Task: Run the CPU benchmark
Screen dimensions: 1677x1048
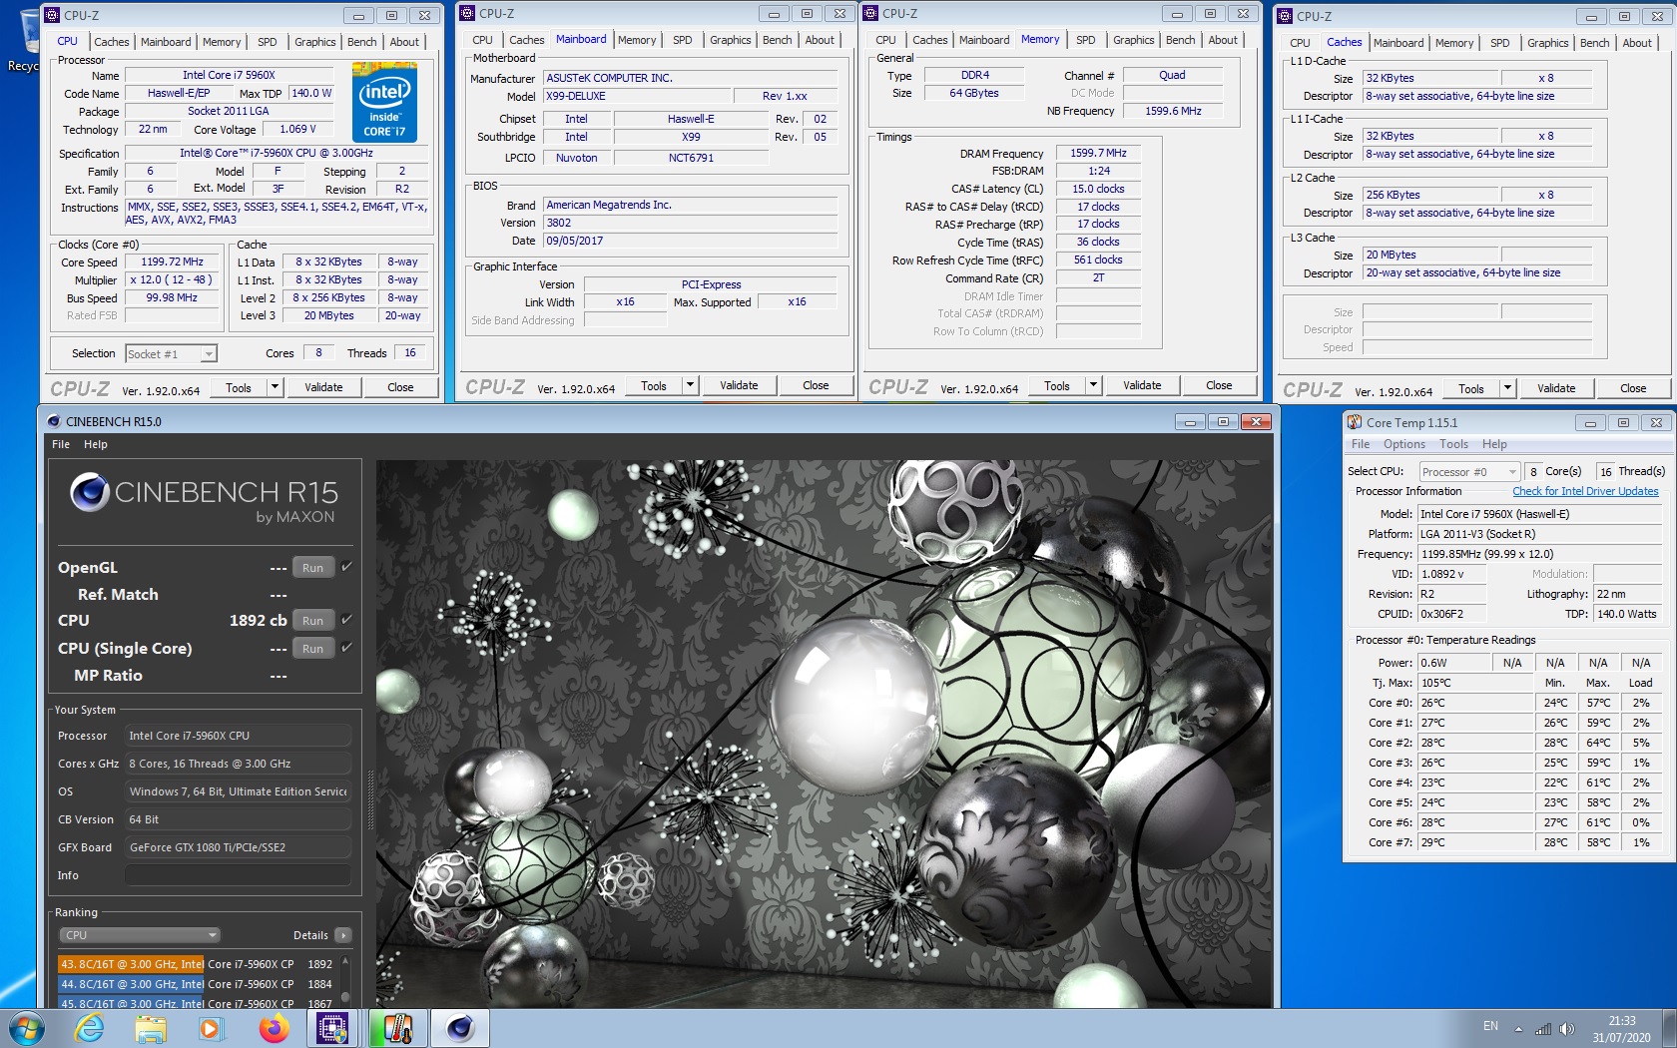Action: coord(313,620)
